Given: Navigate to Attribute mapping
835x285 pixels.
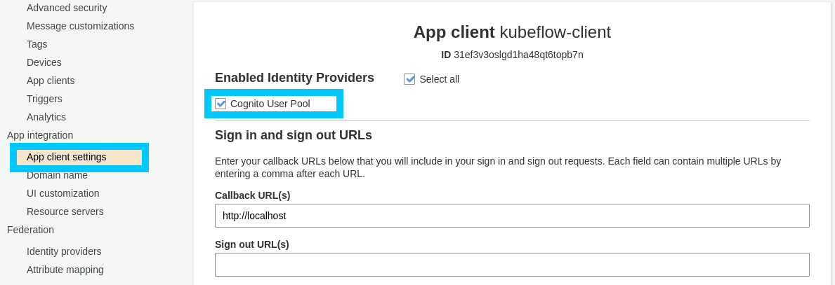Looking at the screenshot, I should tap(65, 270).
